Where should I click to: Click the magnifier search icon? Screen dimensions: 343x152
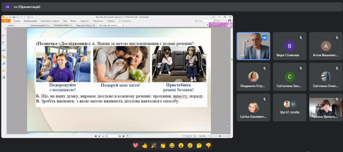[x=215, y=21]
